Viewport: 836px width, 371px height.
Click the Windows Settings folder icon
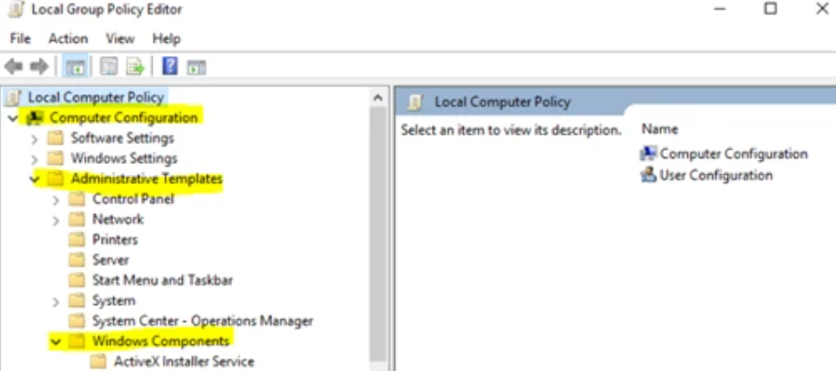pyautogui.click(x=55, y=159)
